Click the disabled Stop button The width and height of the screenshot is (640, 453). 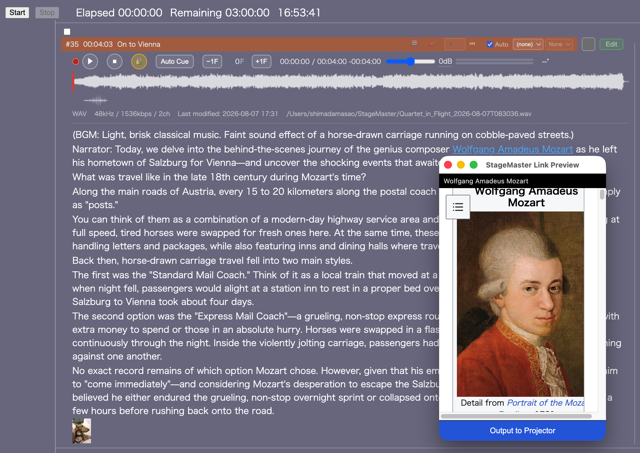(x=47, y=13)
